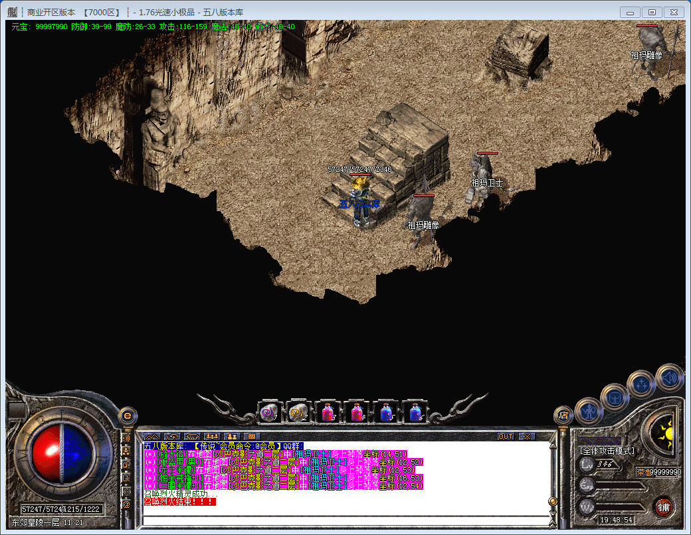Click the orange 'e' round button
This screenshot has width=691, height=535.
128,416
